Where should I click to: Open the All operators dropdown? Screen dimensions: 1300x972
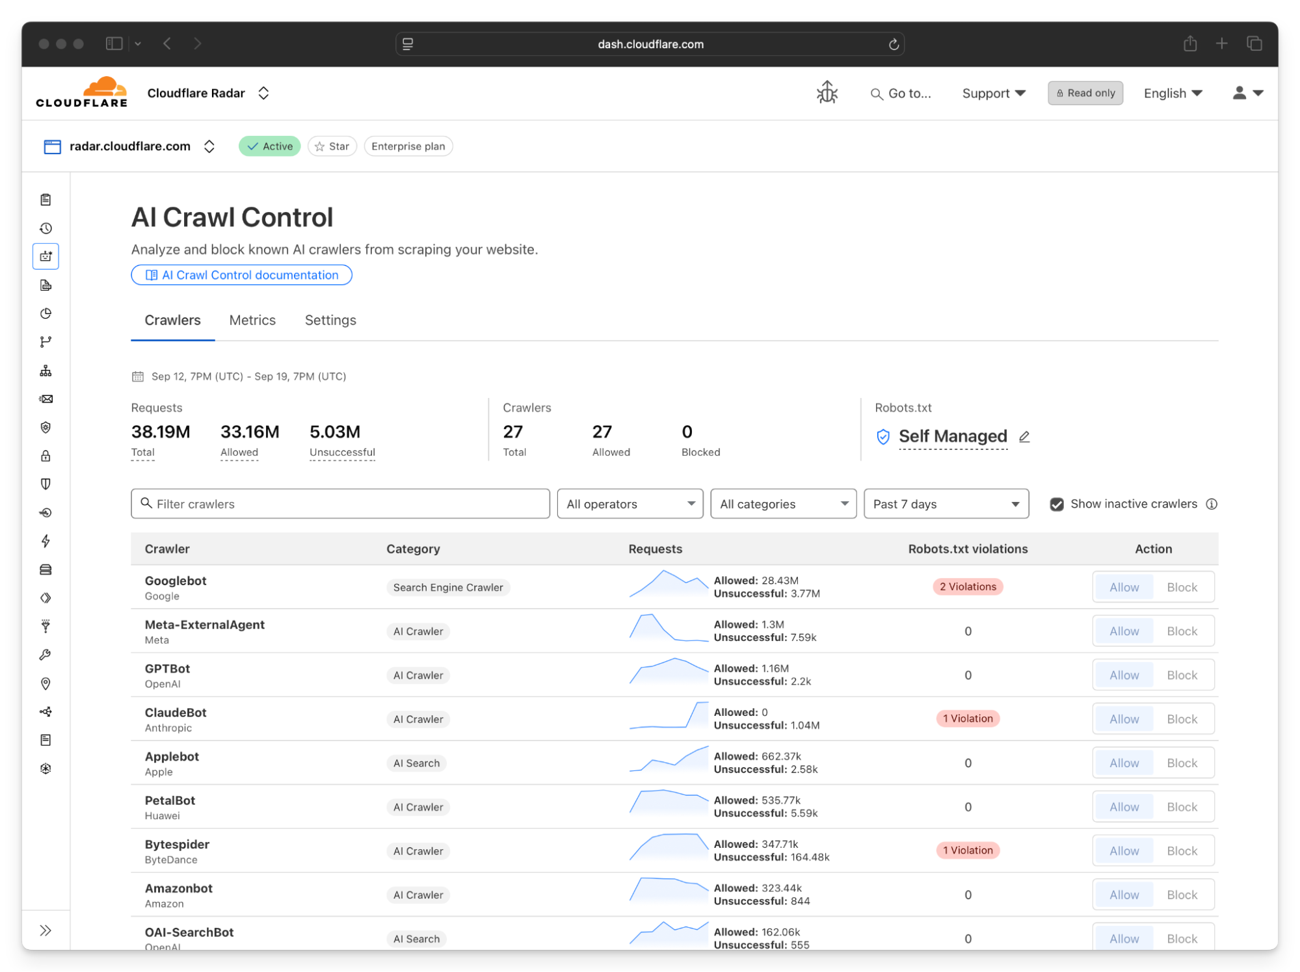(630, 505)
